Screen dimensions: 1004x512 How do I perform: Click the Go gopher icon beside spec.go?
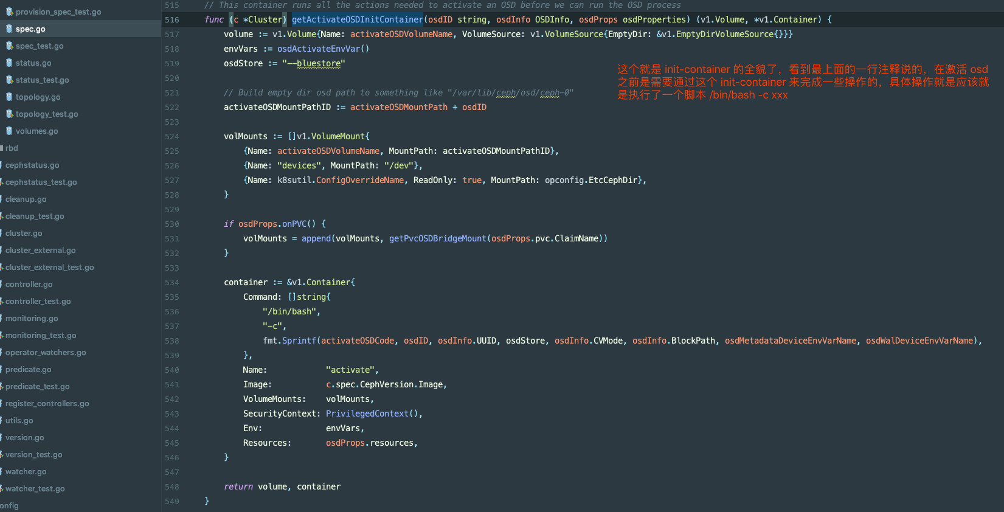9,29
